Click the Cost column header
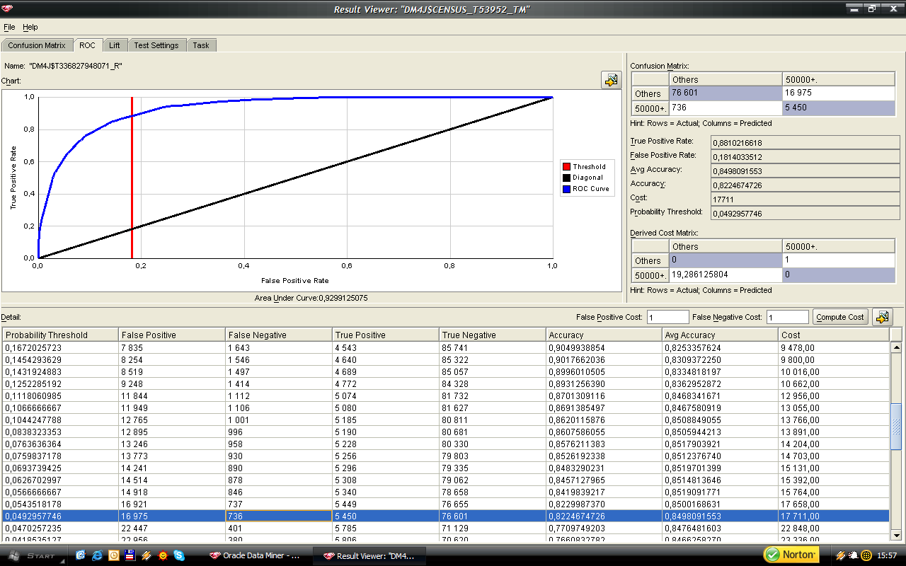Image resolution: width=906 pixels, height=566 pixels. coord(834,335)
